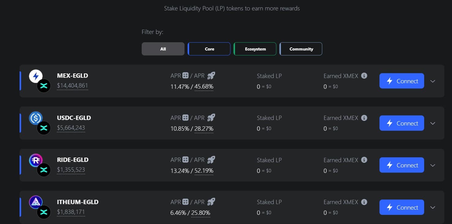Click the RIDE-EGLD token pair icon

pyautogui.click(x=40, y=165)
